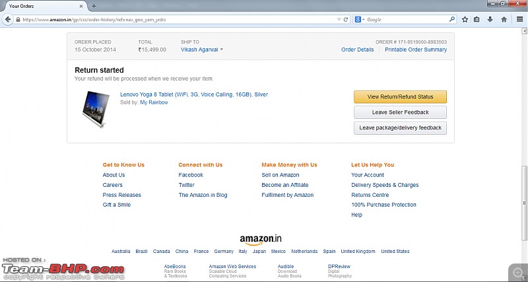Open the URL history dropdown arrow
The width and height of the screenshot is (528, 282).
339,20
